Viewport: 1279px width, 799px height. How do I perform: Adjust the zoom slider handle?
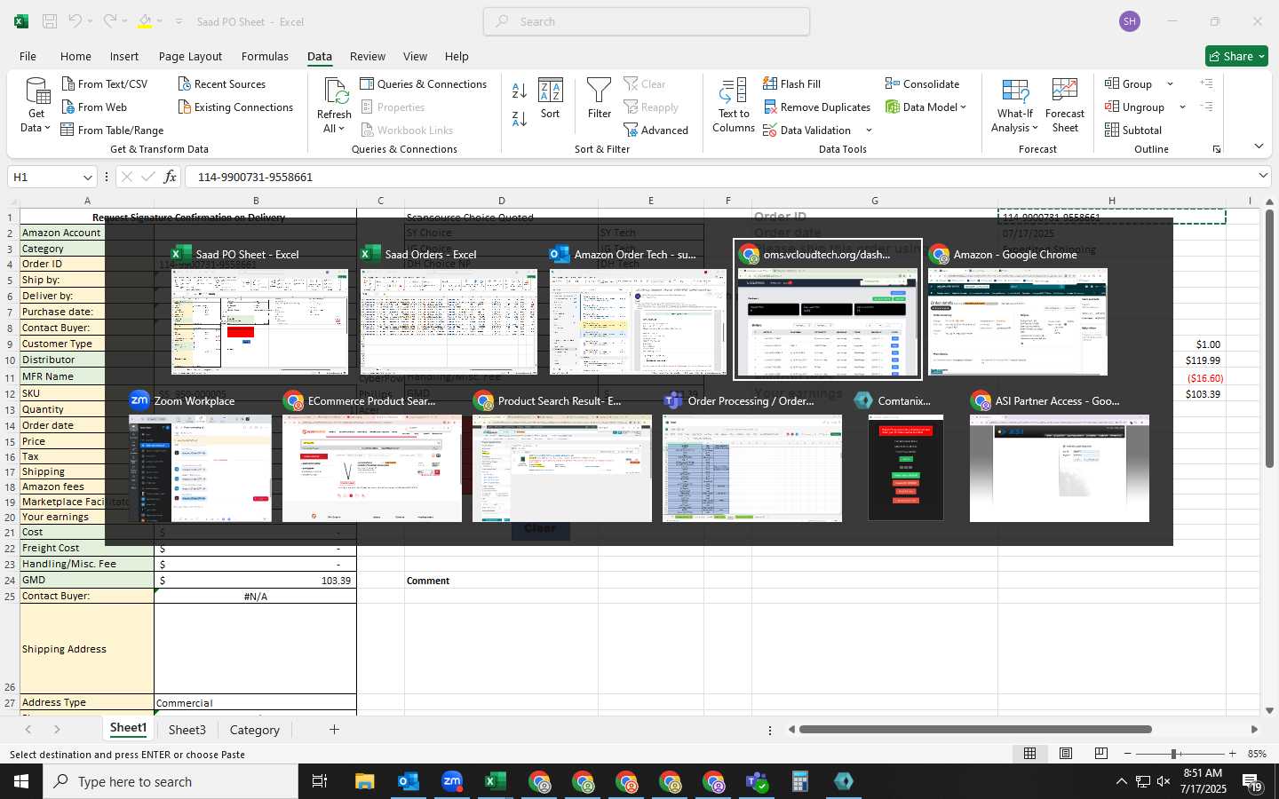tap(1174, 754)
